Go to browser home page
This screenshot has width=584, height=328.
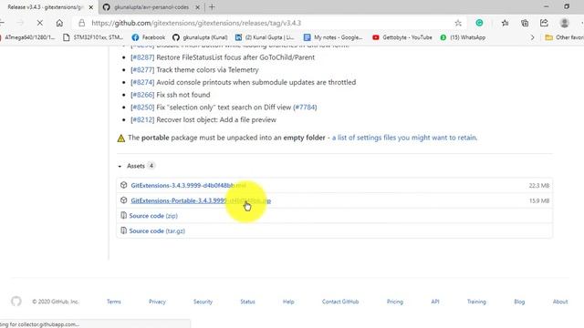pos(59,23)
